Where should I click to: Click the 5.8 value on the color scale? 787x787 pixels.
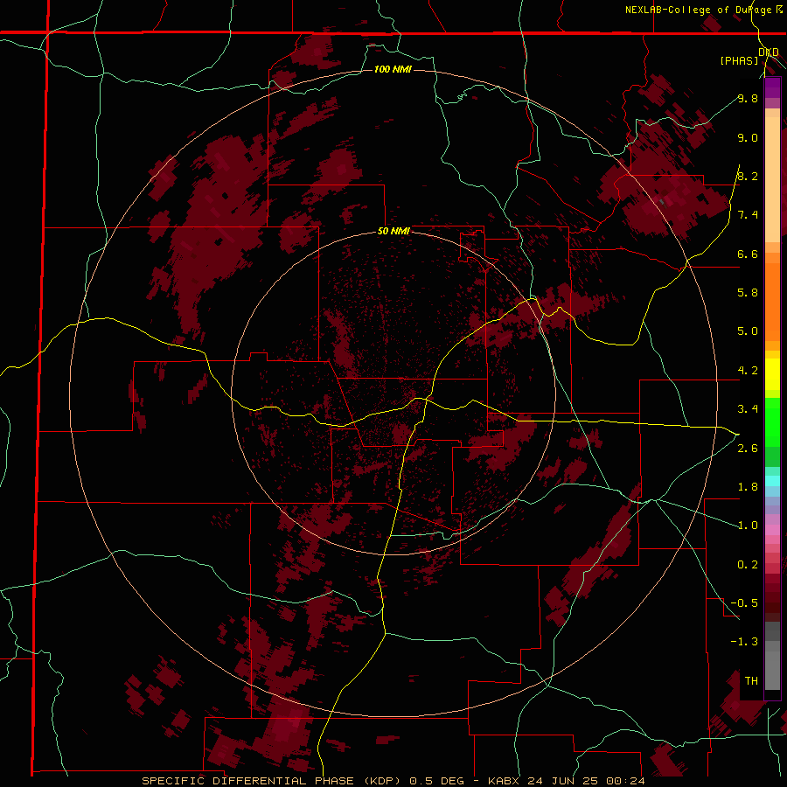click(x=748, y=293)
